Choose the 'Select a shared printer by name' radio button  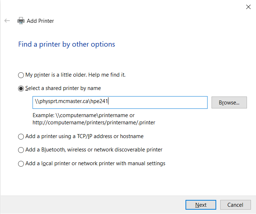click(x=21, y=89)
